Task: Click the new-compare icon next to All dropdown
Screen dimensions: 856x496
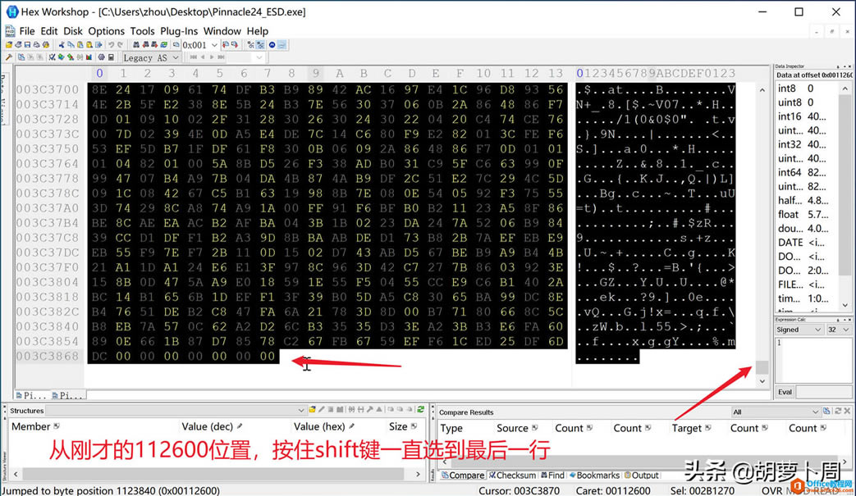Action: 826,411
